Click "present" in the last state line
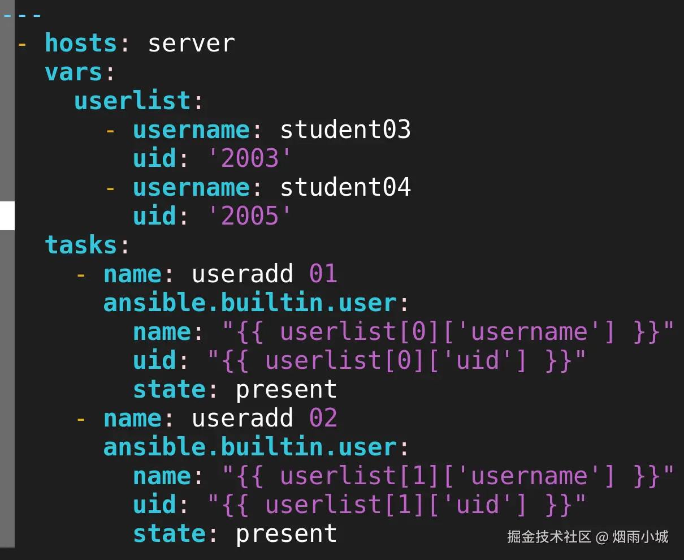The width and height of the screenshot is (684, 560). coord(286,534)
